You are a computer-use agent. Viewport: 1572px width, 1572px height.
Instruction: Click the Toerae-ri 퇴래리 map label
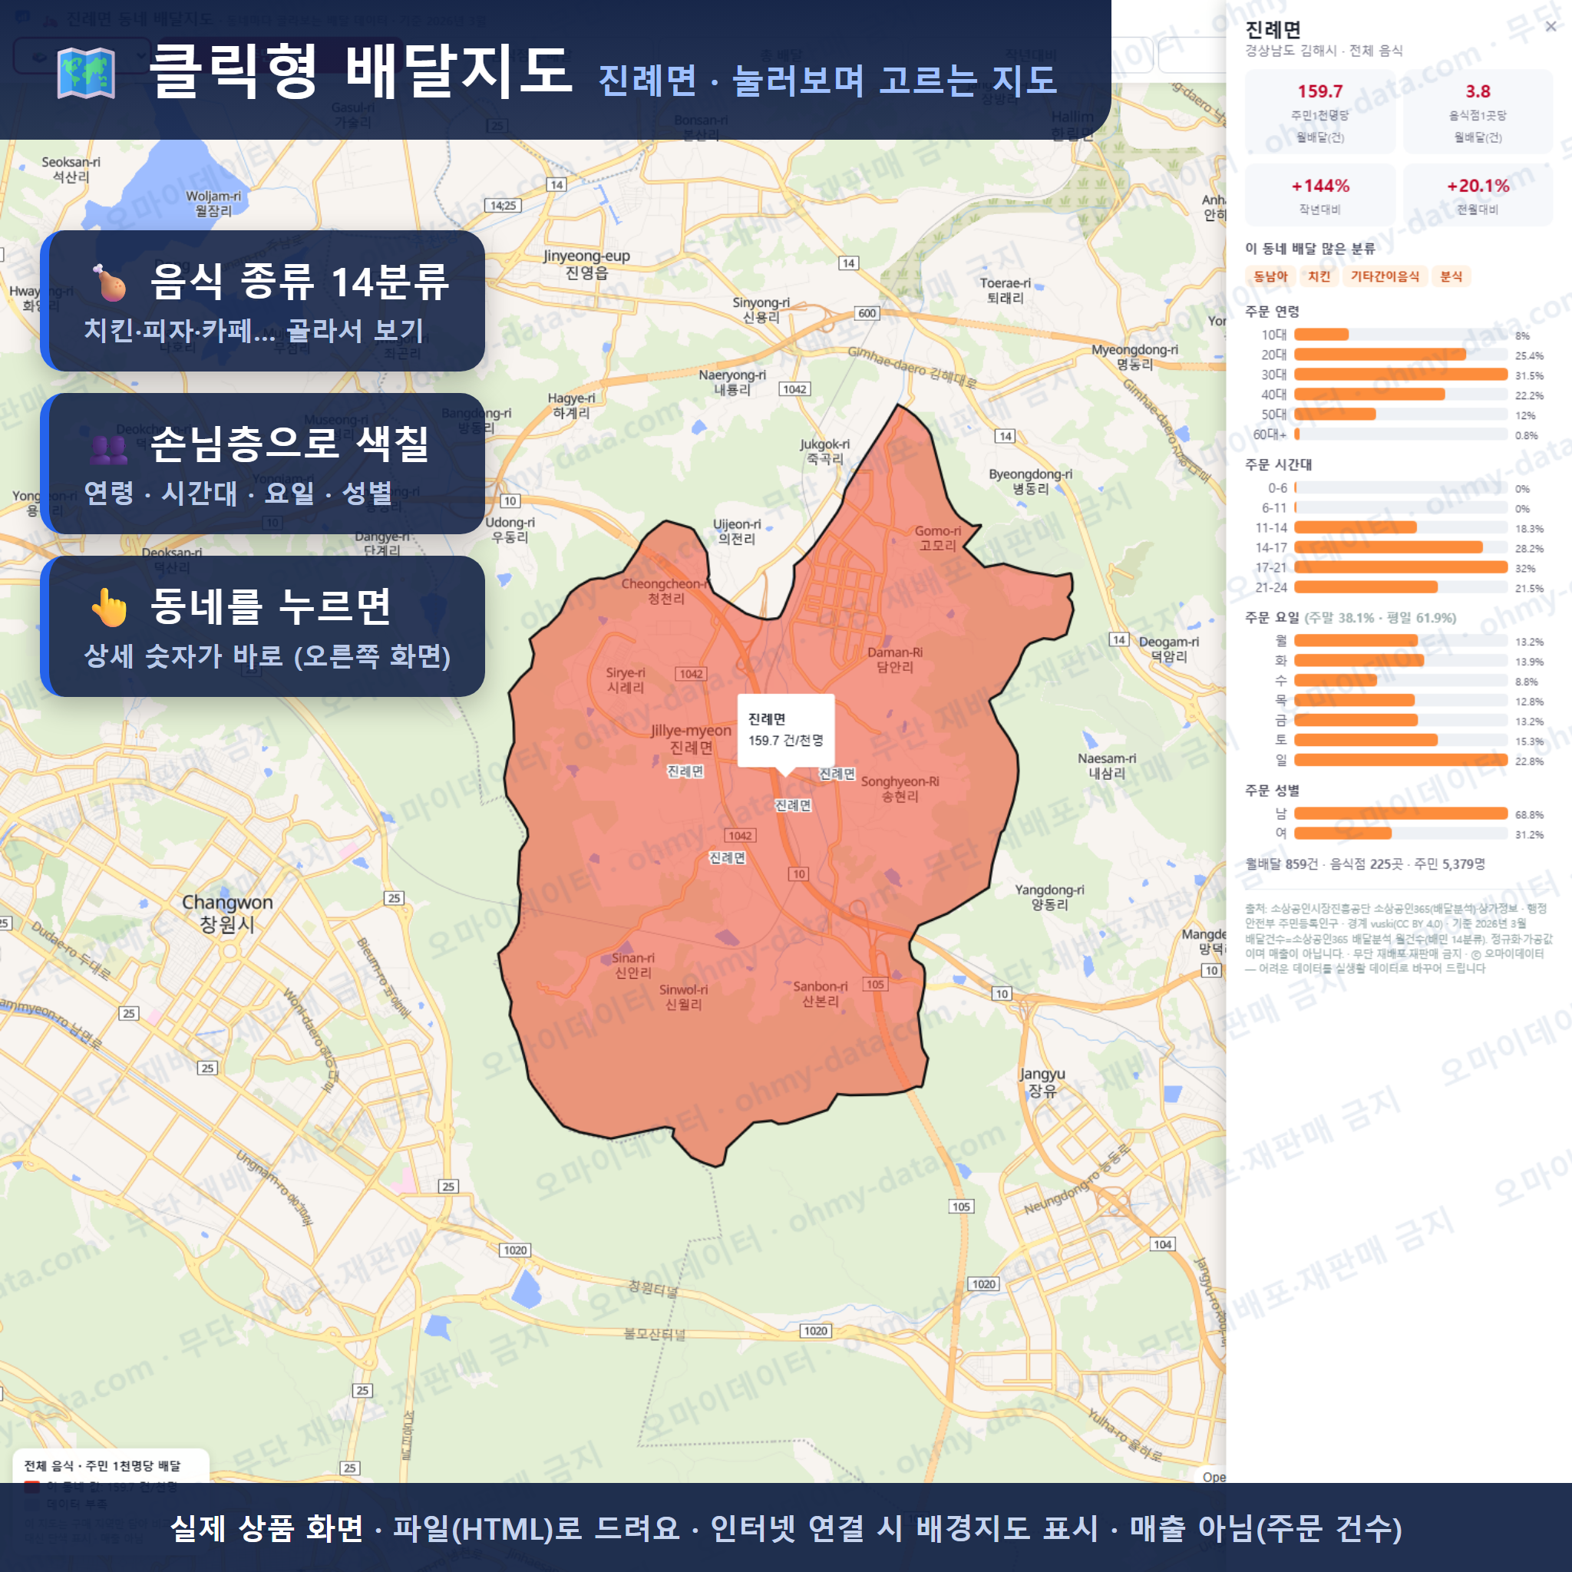[1005, 290]
